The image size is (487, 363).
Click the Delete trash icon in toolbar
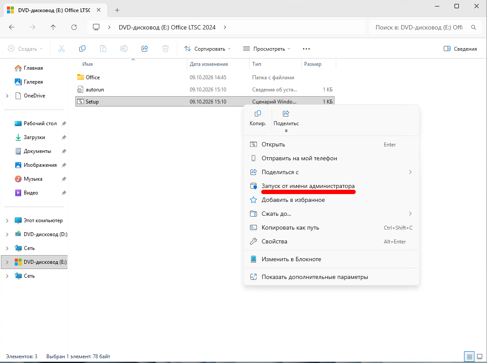(x=166, y=49)
